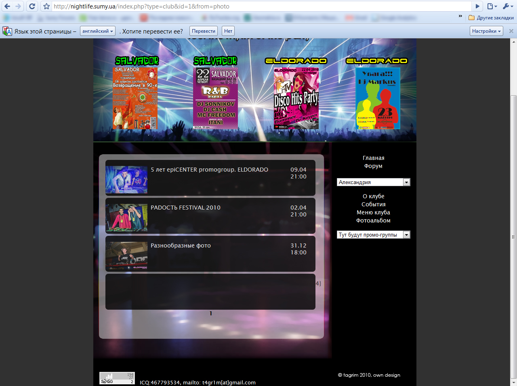Open the Фотоальбом menu item
Screen dimensions: 517x386
click(x=373, y=220)
